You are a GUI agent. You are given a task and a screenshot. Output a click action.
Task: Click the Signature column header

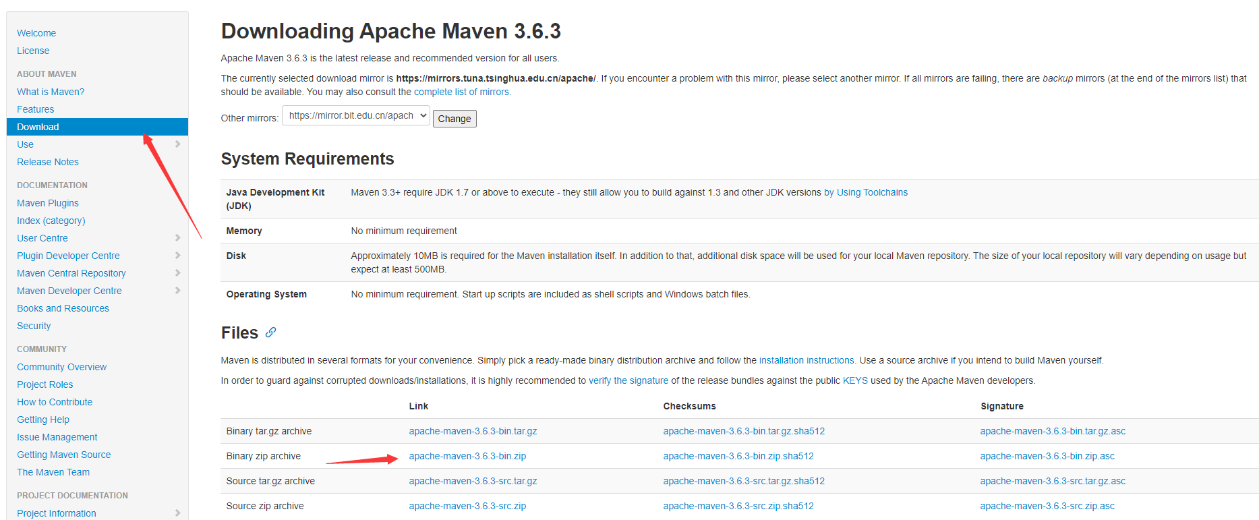pos(1002,406)
